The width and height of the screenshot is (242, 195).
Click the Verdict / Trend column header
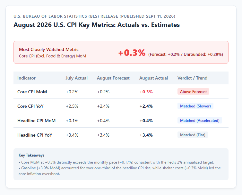pos(193,78)
